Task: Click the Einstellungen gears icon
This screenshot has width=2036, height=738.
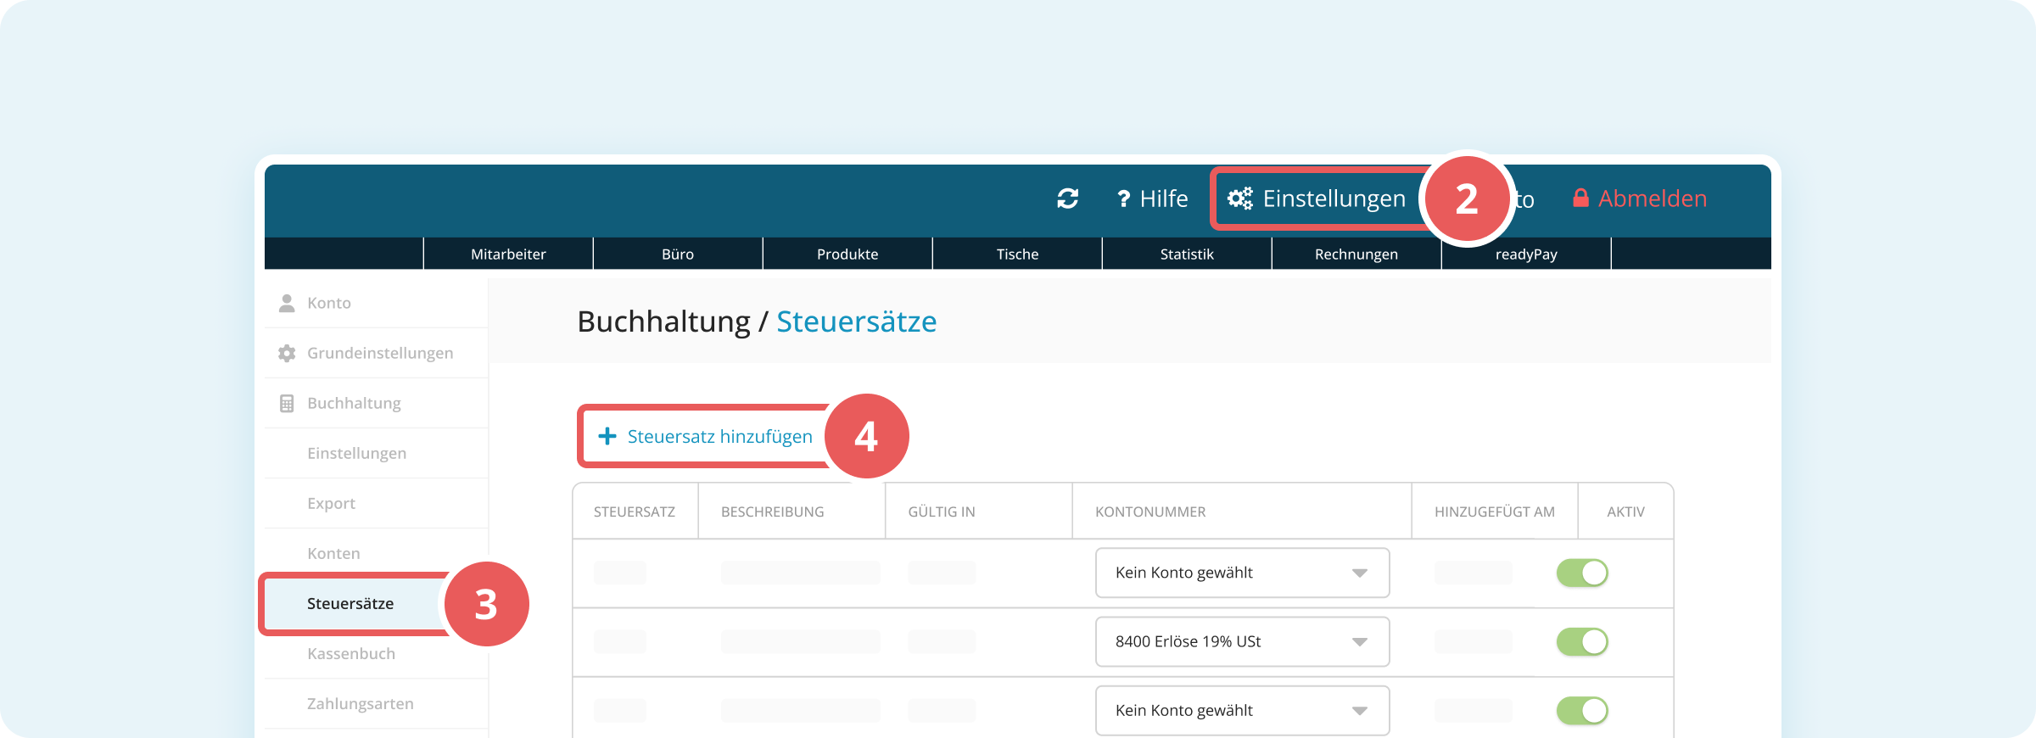Action: [1240, 198]
